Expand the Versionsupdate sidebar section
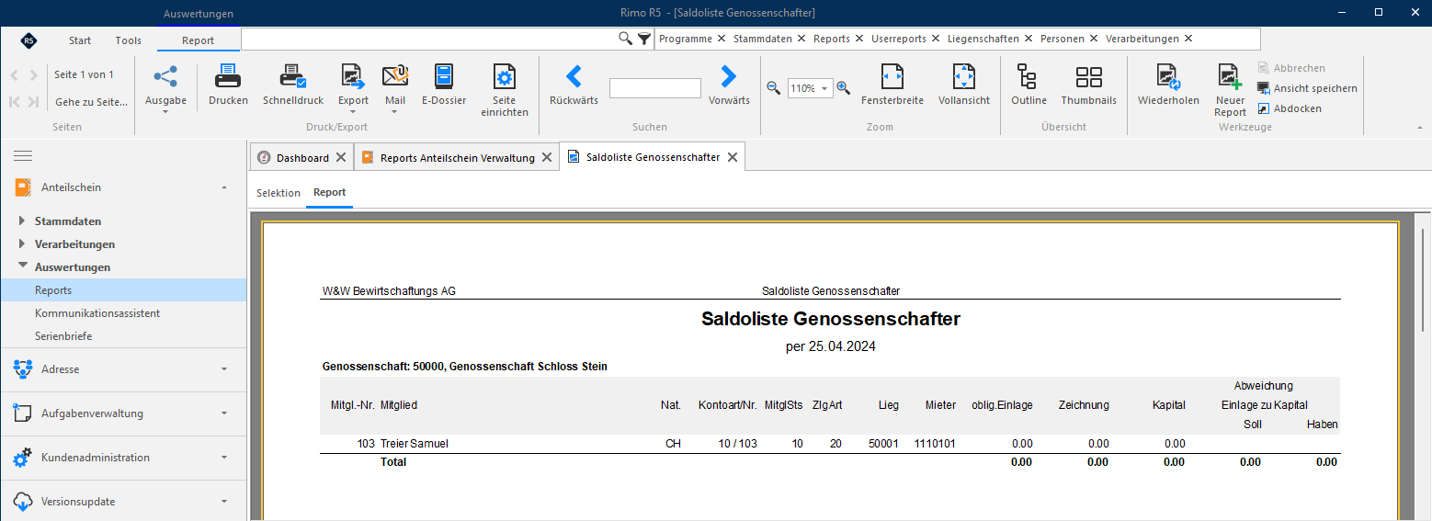Viewport: 1432px width, 521px height. [x=224, y=502]
